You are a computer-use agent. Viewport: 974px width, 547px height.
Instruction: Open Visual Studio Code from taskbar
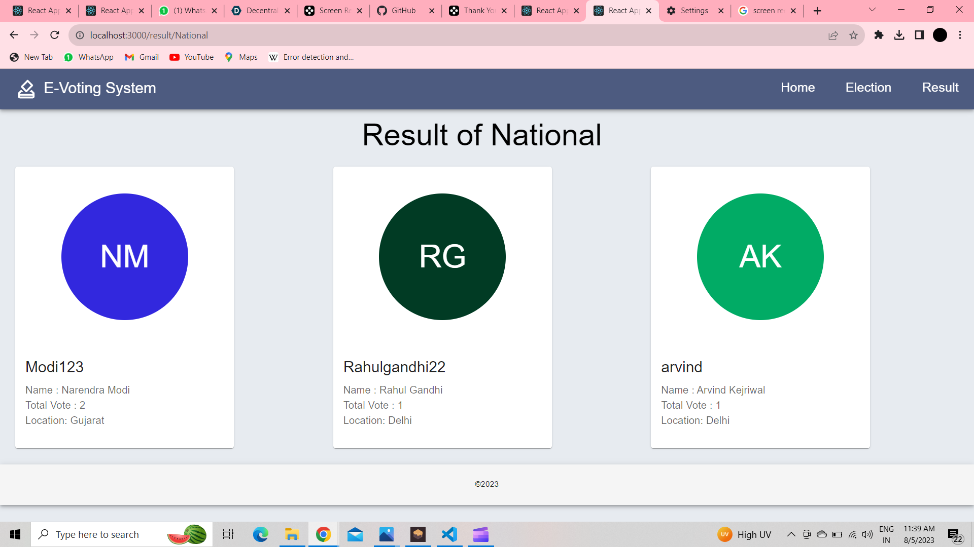click(x=449, y=534)
